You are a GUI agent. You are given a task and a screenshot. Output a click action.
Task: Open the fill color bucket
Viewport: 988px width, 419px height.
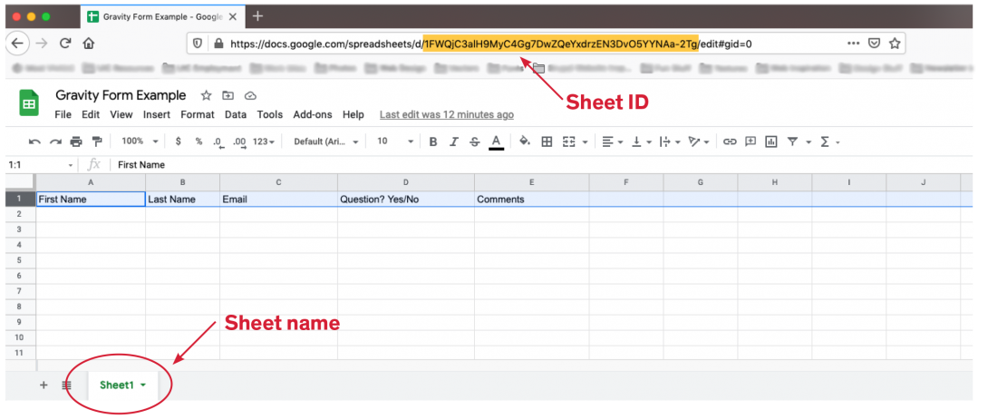click(x=524, y=141)
